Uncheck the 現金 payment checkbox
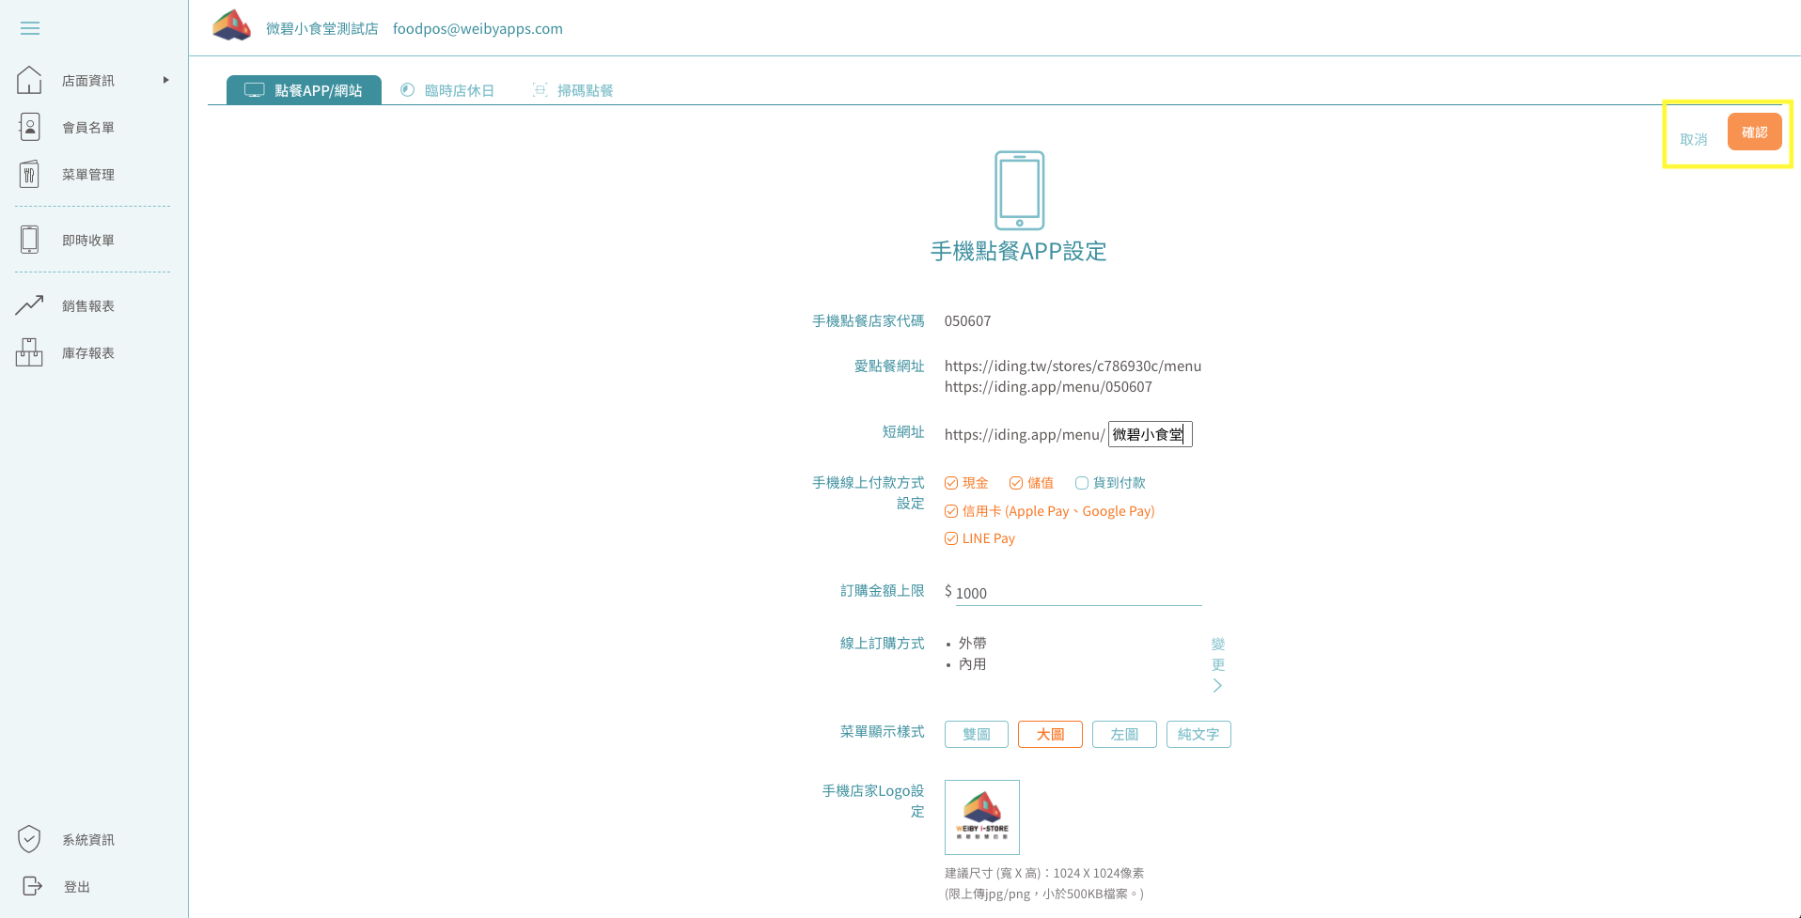This screenshot has height=918, width=1801. coord(951,483)
